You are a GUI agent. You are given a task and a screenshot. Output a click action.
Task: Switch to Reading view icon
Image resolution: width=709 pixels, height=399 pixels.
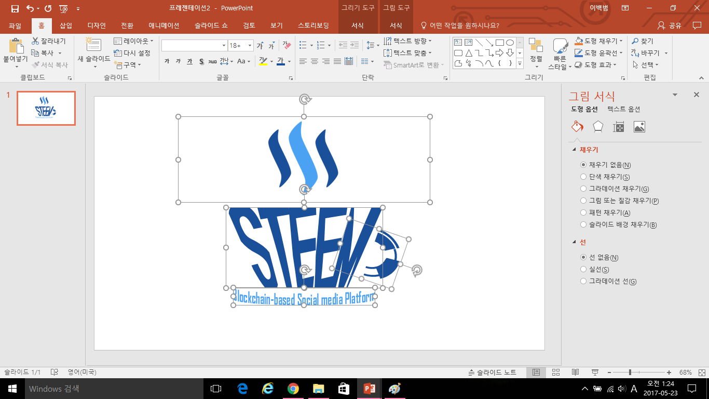pos(575,373)
